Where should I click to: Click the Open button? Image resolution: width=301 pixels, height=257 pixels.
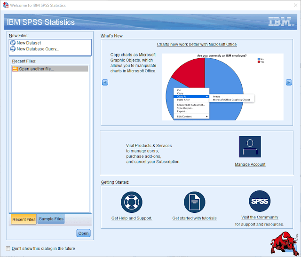[x=83, y=233]
